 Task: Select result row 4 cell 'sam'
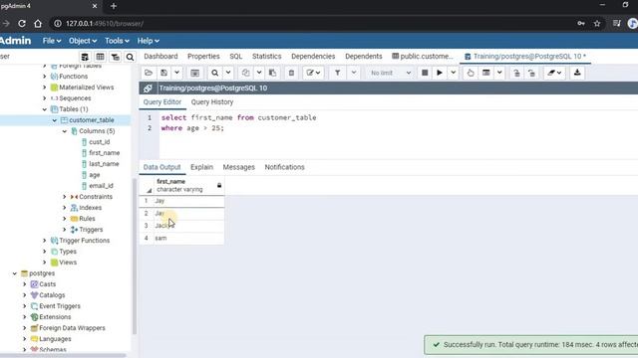click(x=188, y=238)
